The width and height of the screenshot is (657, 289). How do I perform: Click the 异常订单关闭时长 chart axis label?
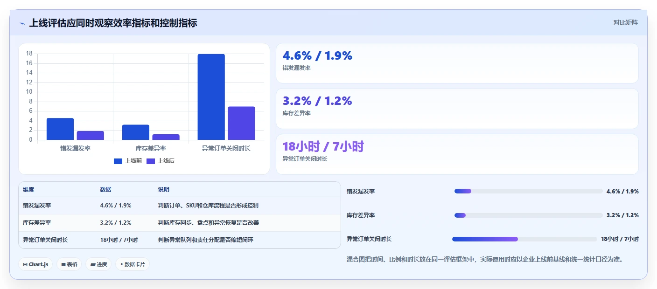[x=226, y=148]
